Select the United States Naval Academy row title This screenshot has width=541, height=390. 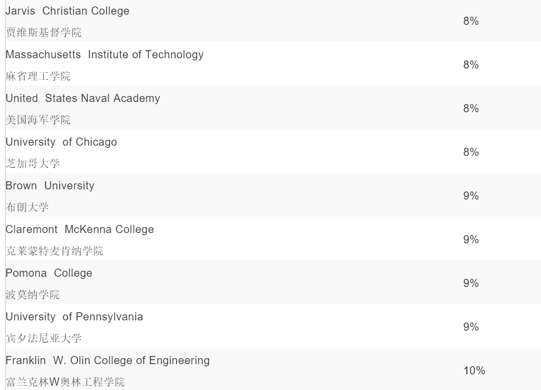pos(83,98)
